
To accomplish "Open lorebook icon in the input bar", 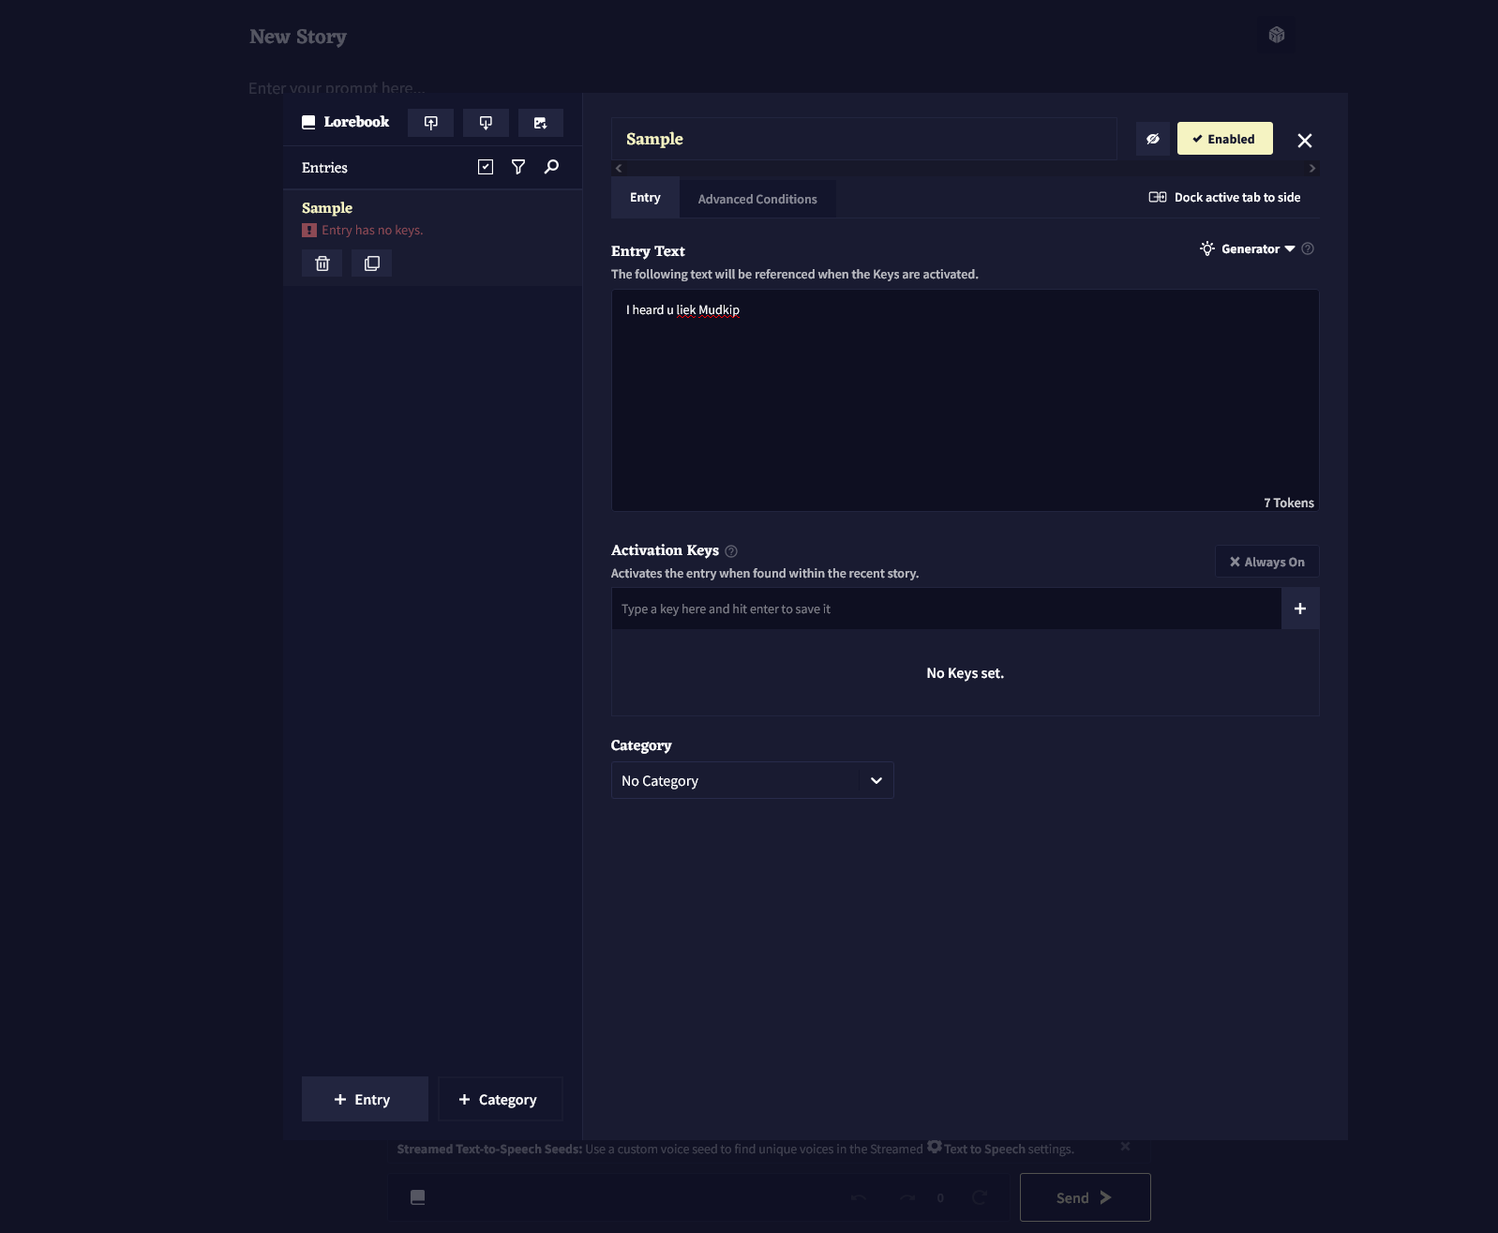I will [418, 1197].
